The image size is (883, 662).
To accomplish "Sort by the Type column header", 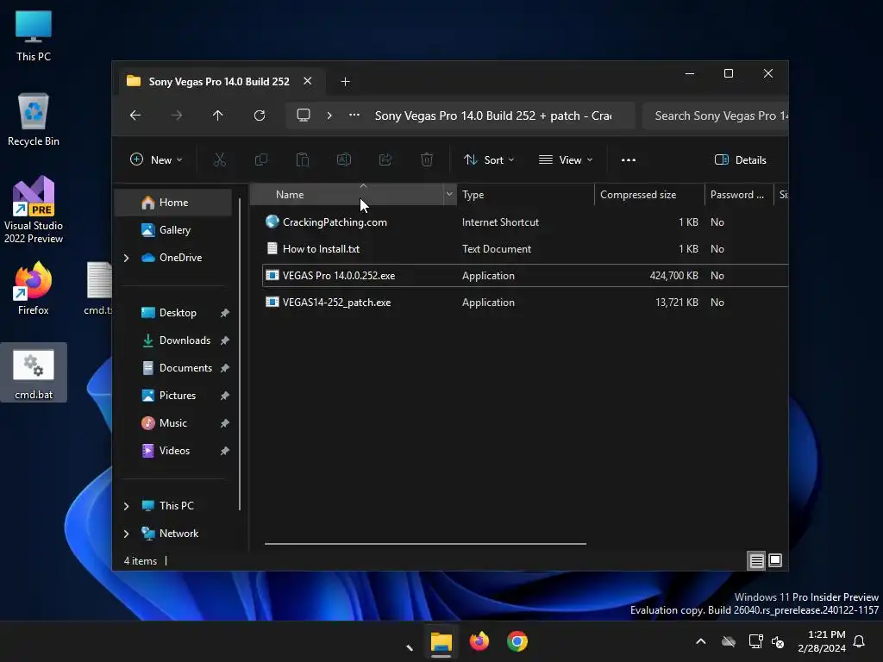I will pos(525,194).
